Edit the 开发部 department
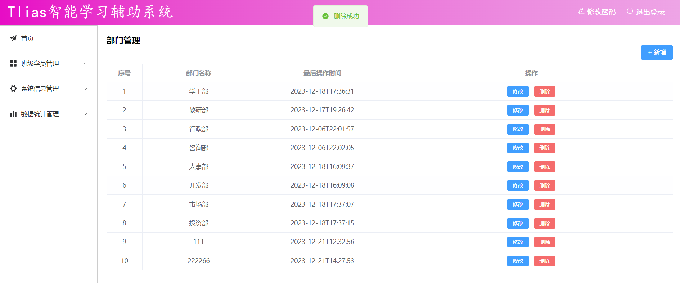The image size is (680, 283). pyautogui.click(x=518, y=185)
